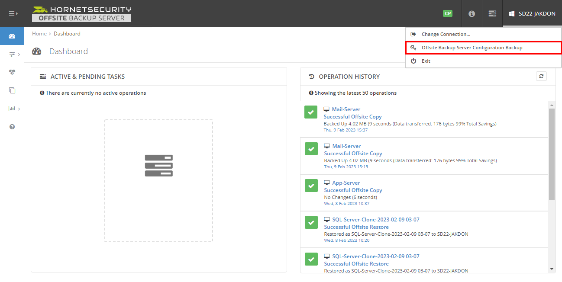
Task: Open the SD22-JAKDON connection dropdown
Action: [x=532, y=13]
